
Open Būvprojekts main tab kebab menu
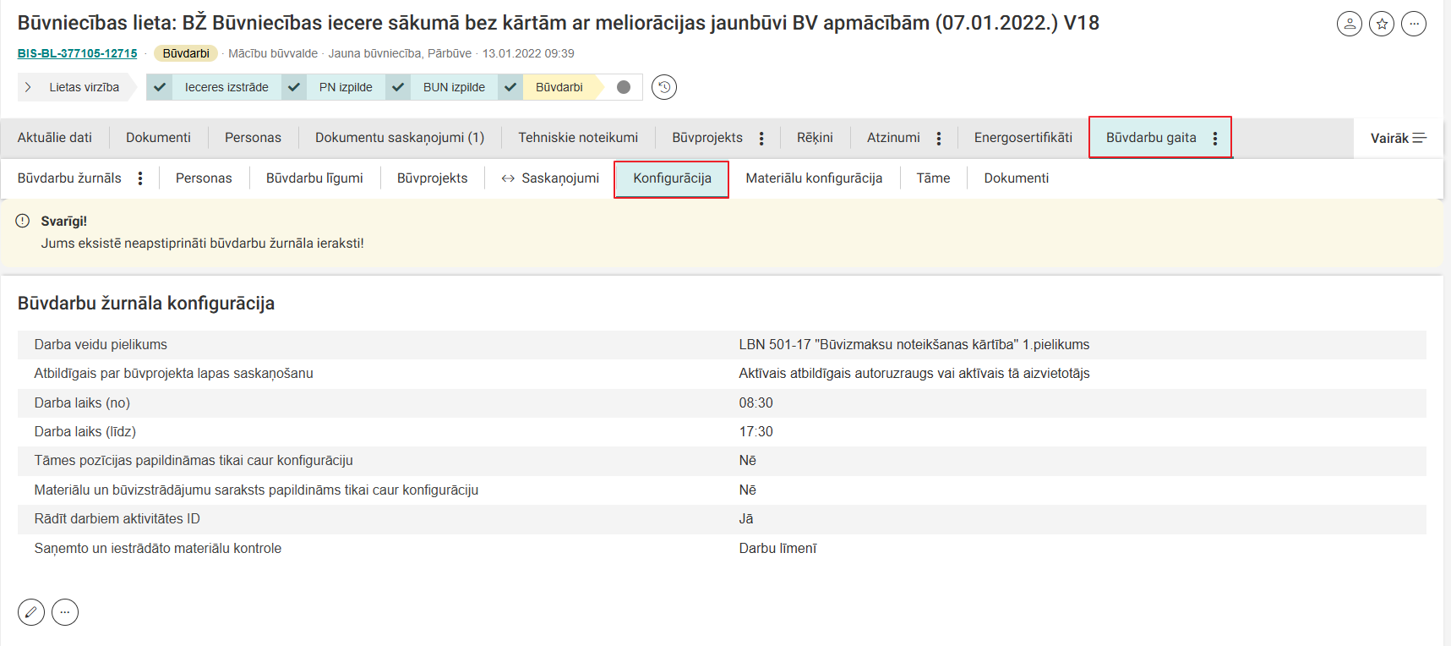761,138
